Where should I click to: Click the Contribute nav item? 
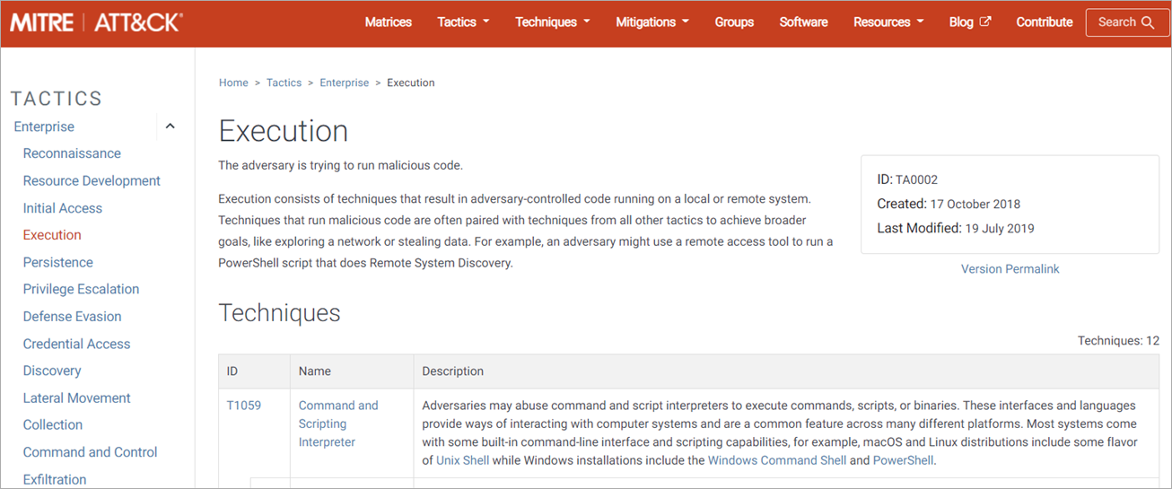pos(1044,22)
